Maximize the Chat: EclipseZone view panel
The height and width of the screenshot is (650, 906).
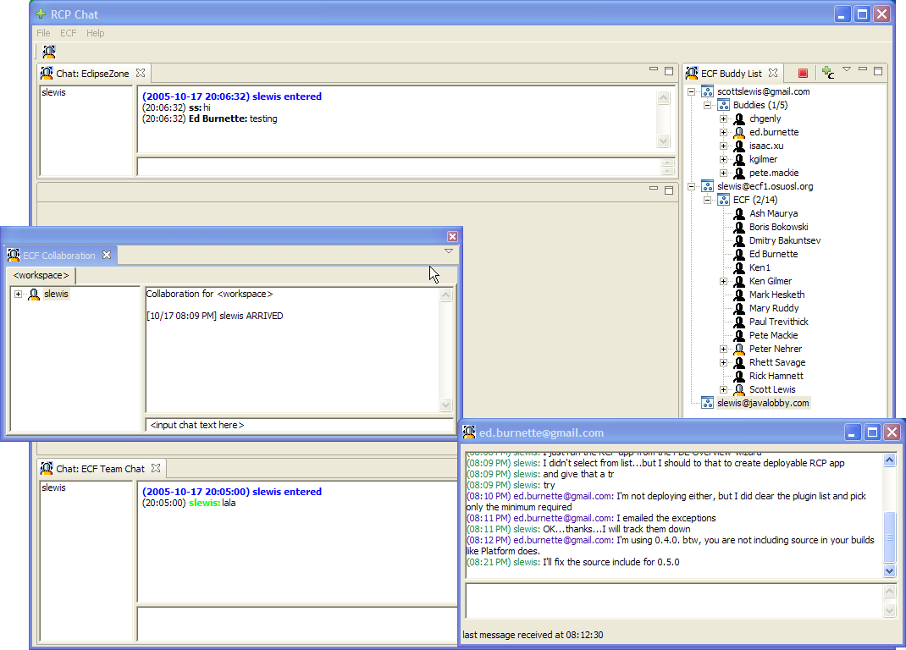click(x=669, y=71)
